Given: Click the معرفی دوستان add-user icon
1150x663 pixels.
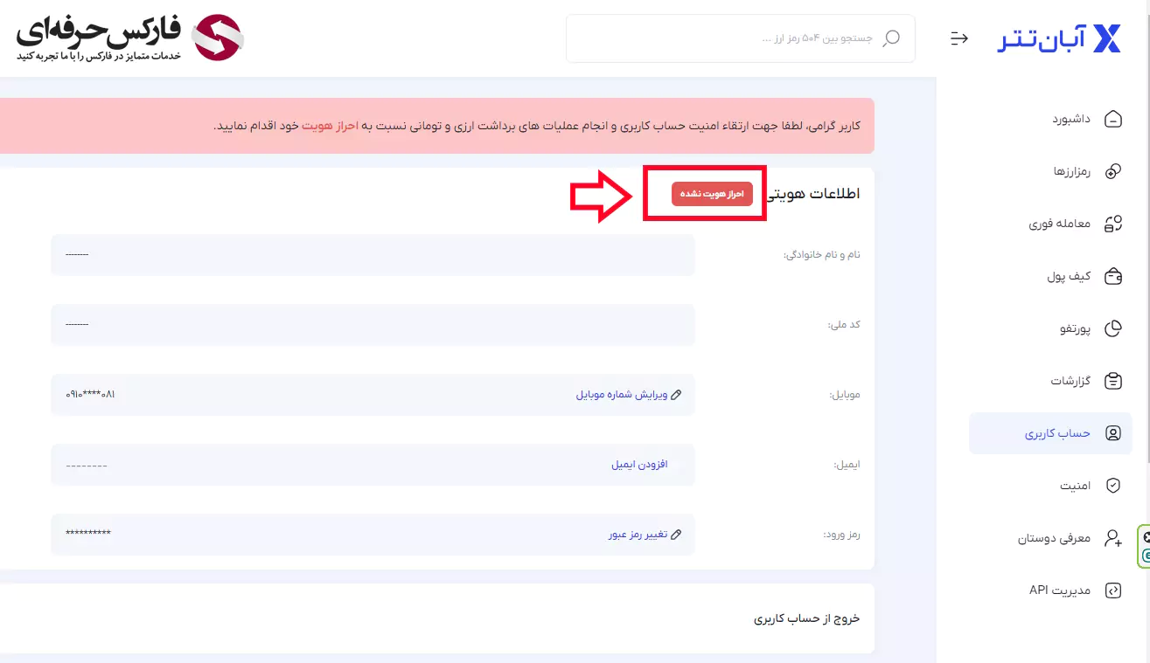Looking at the screenshot, I should [x=1113, y=538].
